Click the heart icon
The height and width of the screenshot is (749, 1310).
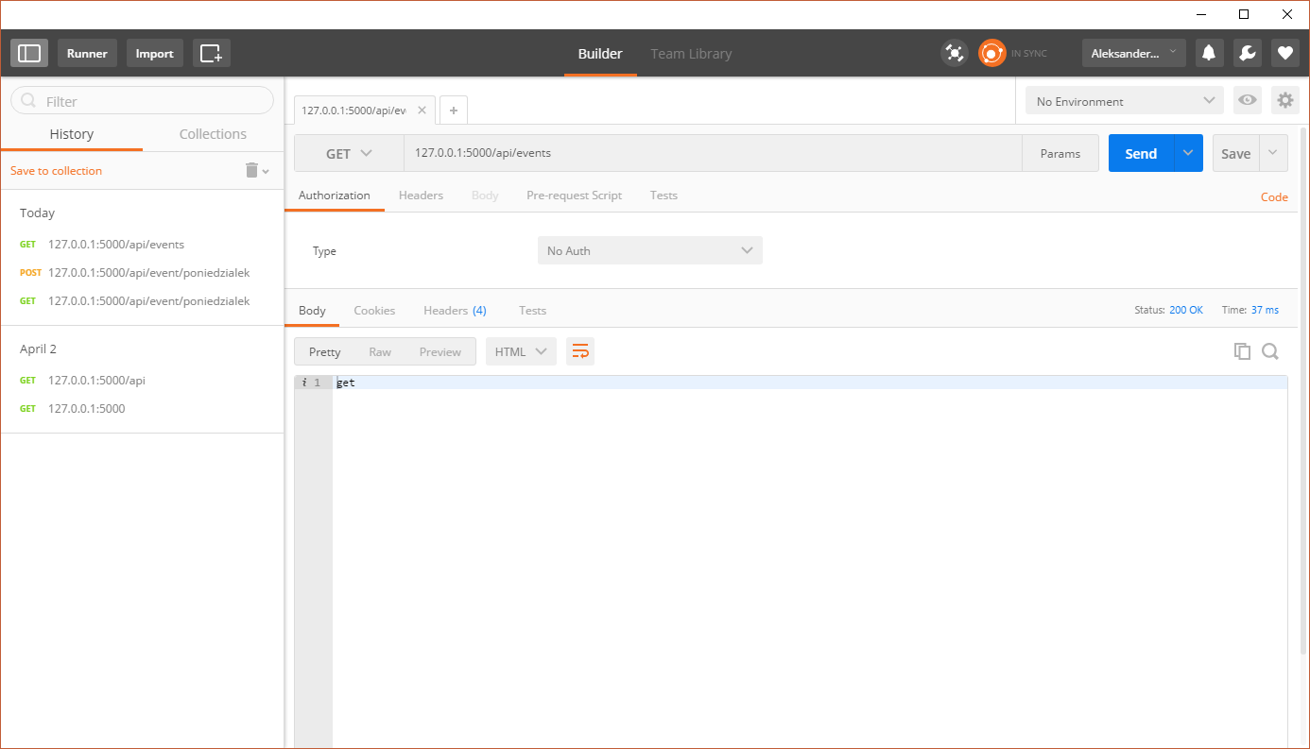pos(1284,54)
